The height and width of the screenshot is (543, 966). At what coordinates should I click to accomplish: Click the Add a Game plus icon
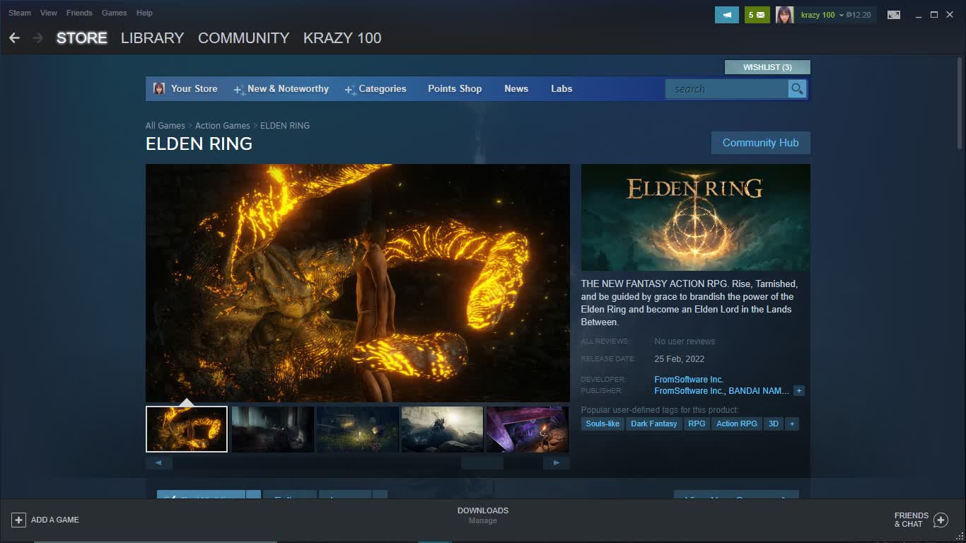pos(18,520)
